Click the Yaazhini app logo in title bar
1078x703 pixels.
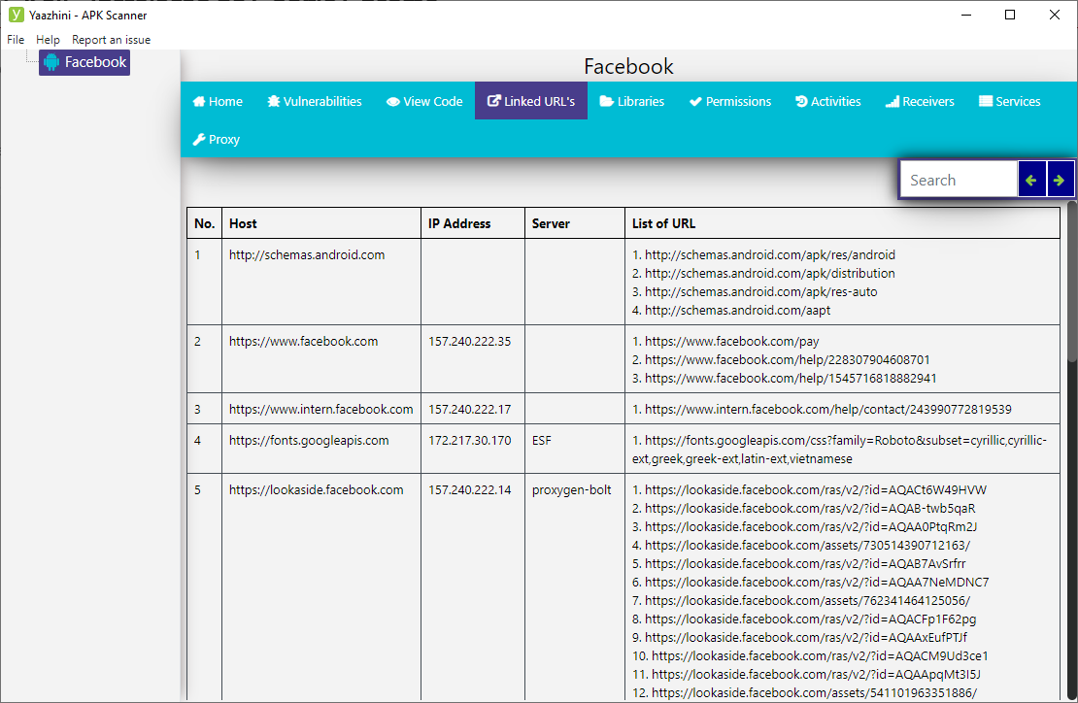pos(16,15)
